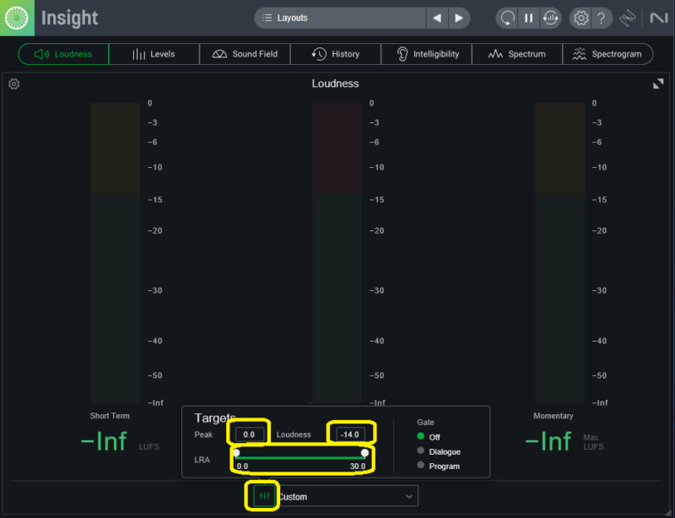
Task: Select the Dialogue gate option
Action: click(x=423, y=451)
